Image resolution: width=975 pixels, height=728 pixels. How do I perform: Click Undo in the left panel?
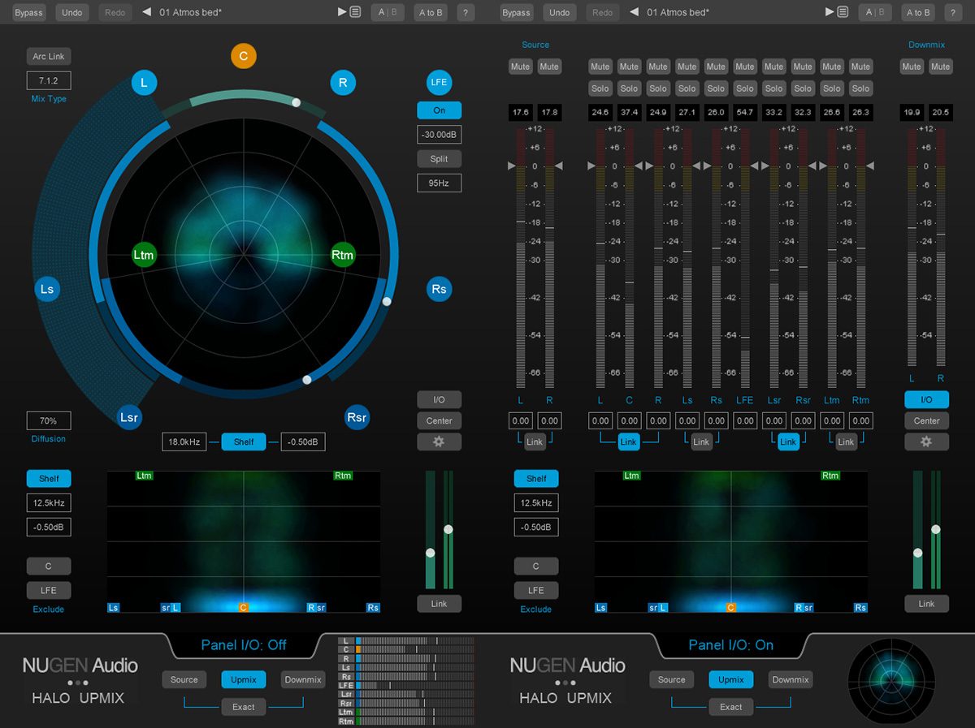click(72, 12)
